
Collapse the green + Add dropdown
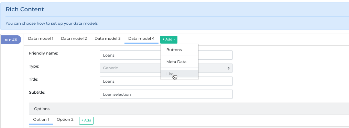(x=169, y=39)
